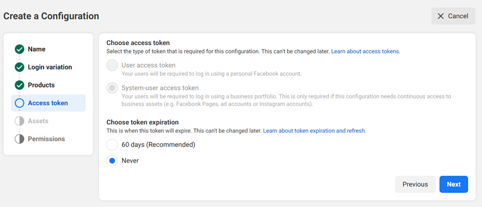Select the System-user access token radio button
The image size is (482, 207).
point(112,88)
